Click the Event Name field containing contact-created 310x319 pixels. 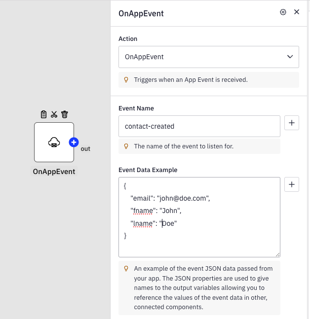[x=199, y=126]
